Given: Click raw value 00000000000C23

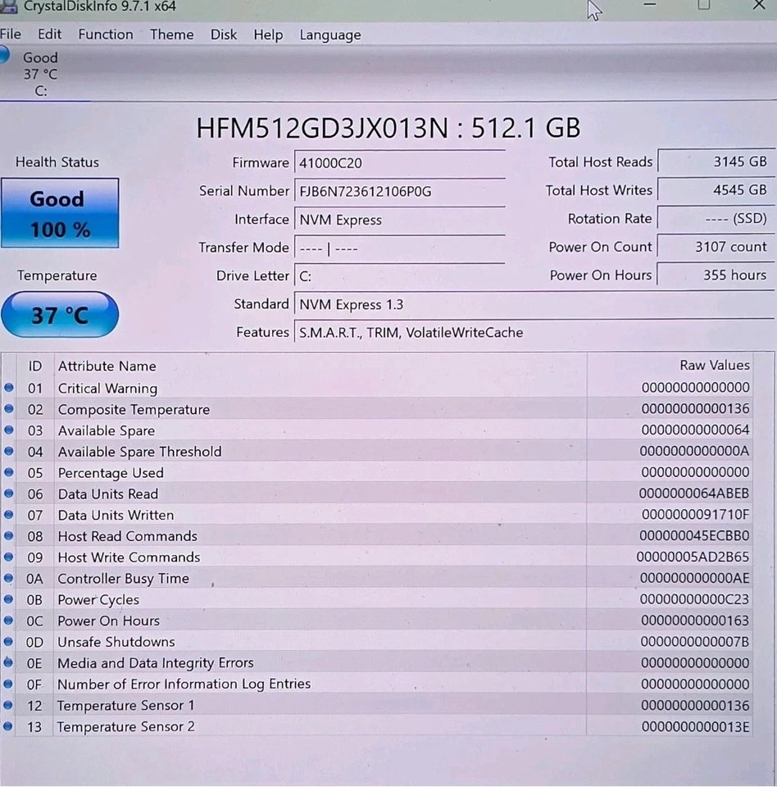Looking at the screenshot, I should 694,599.
